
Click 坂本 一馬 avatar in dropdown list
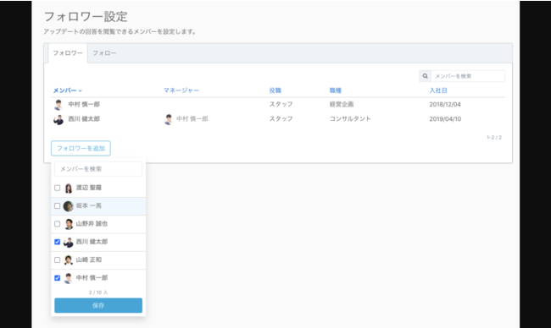(x=68, y=206)
